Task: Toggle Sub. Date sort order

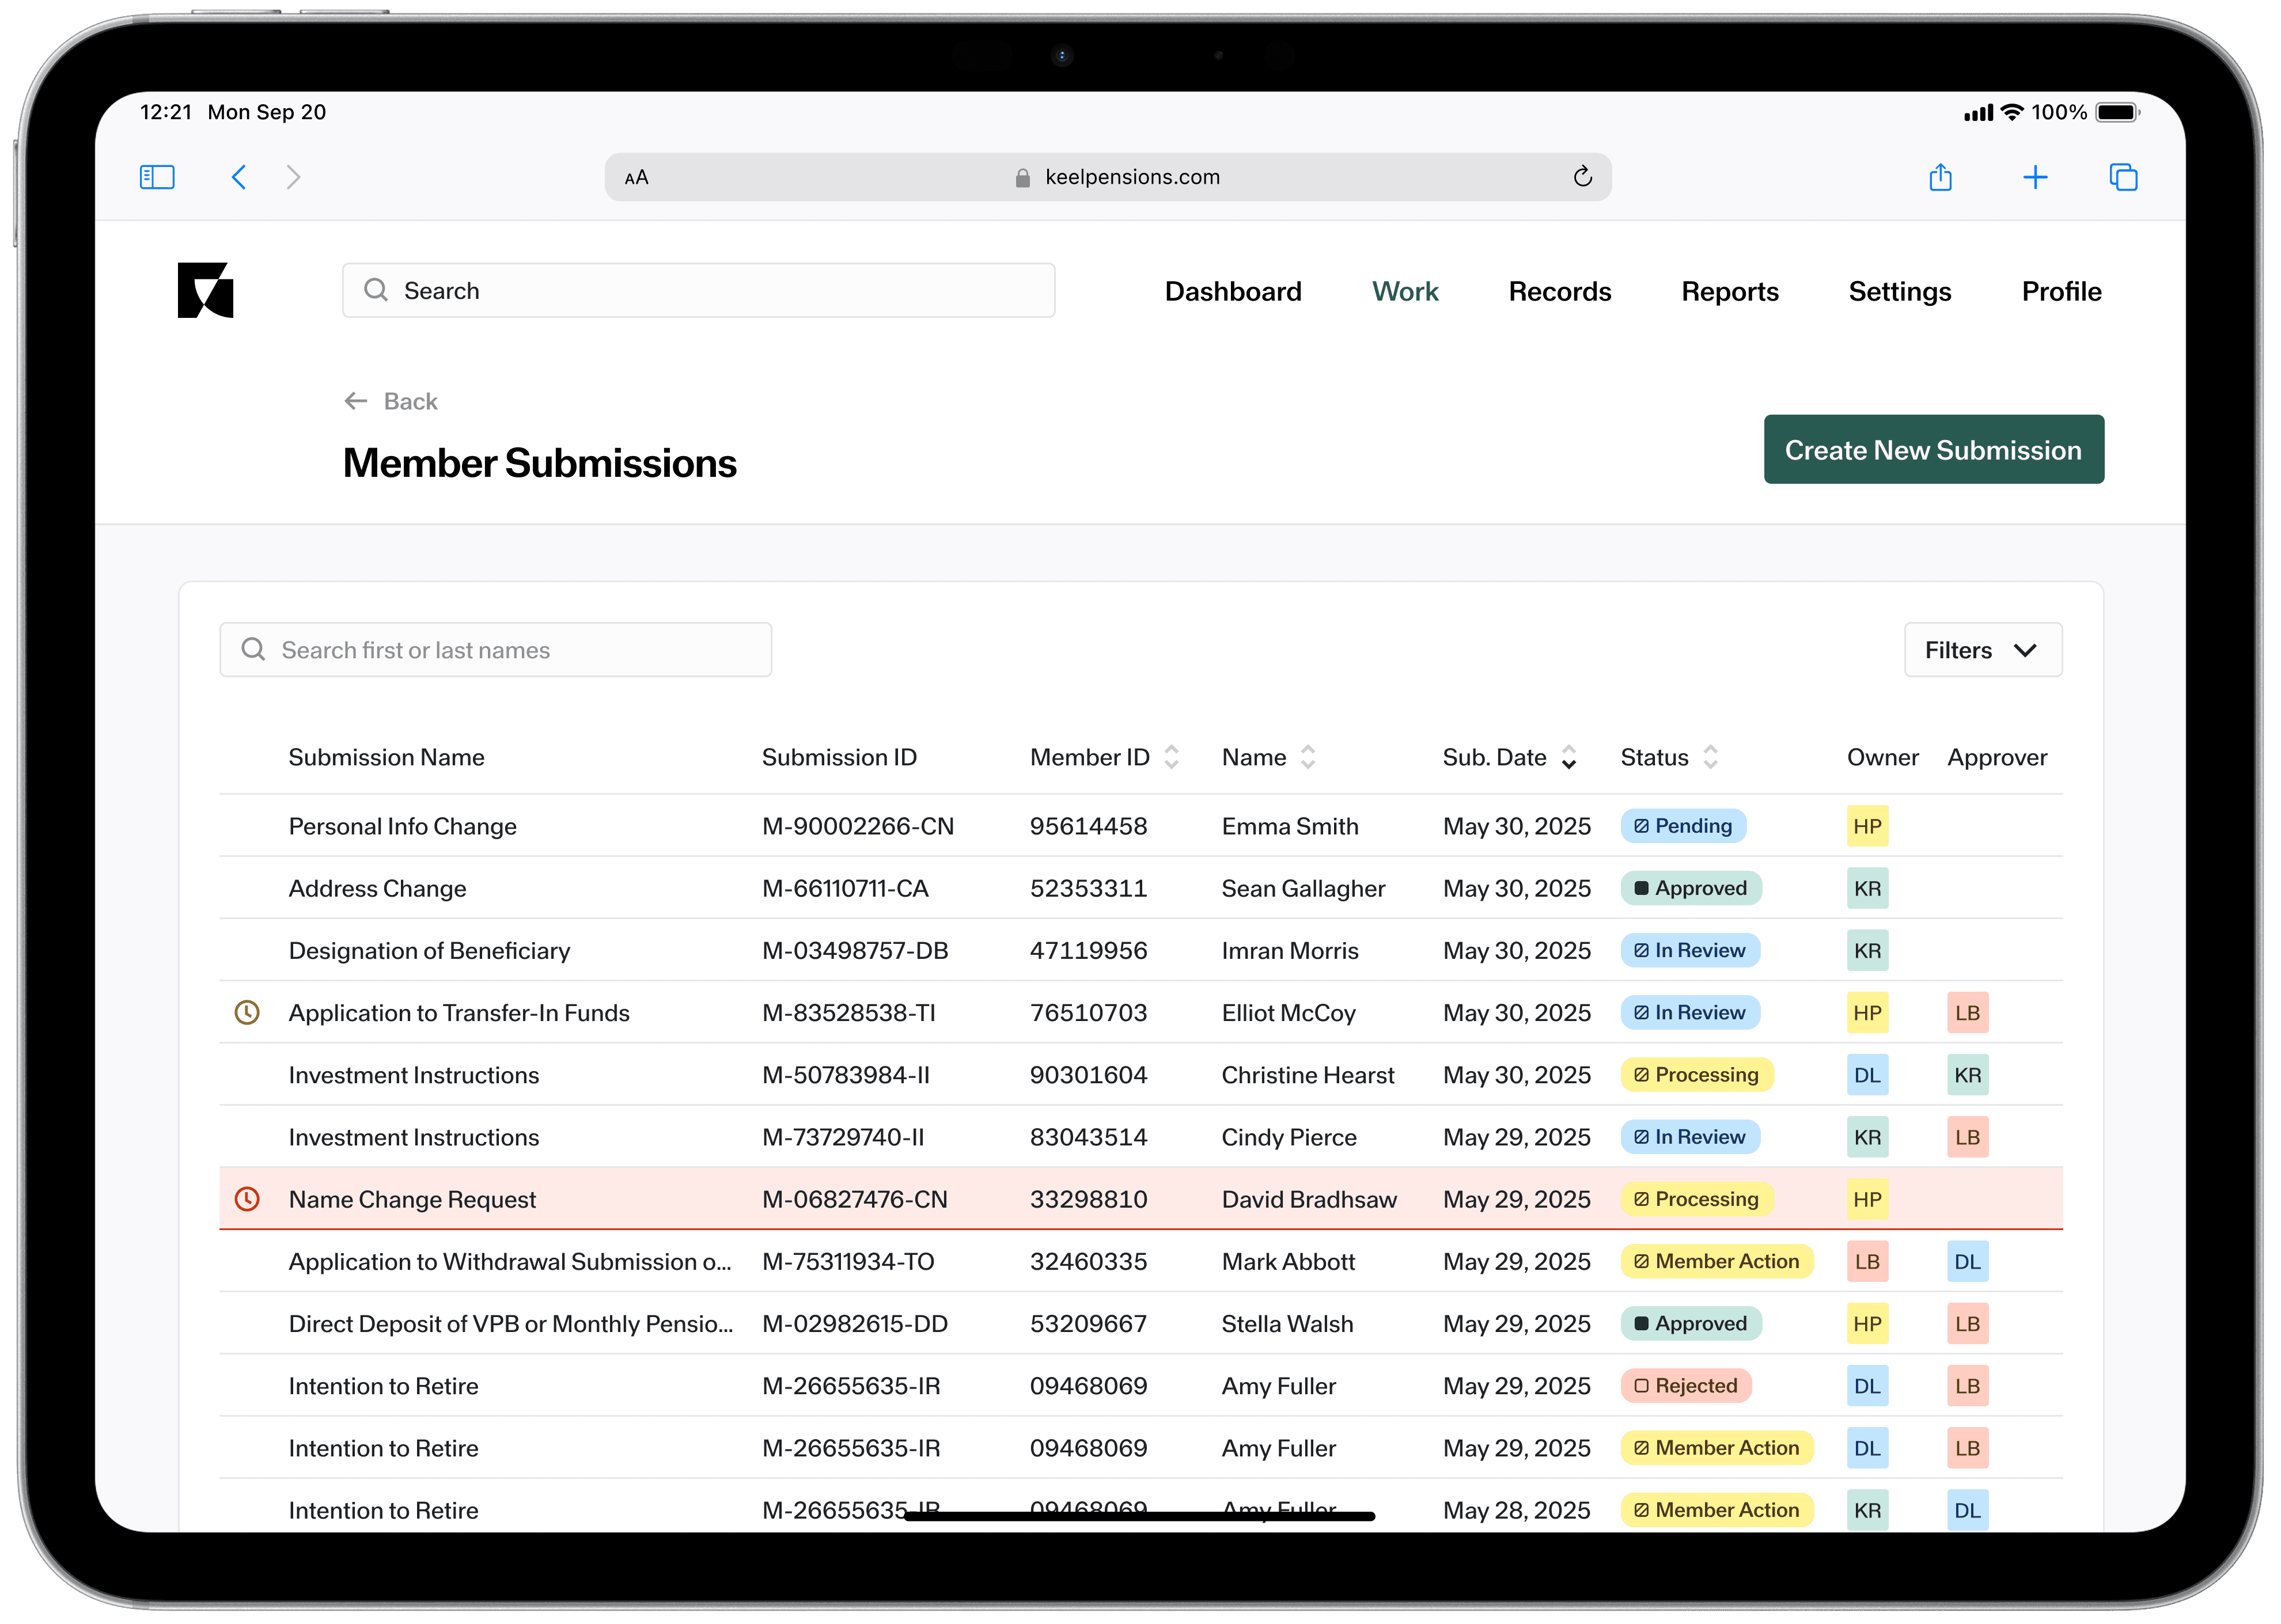Action: tap(1569, 757)
